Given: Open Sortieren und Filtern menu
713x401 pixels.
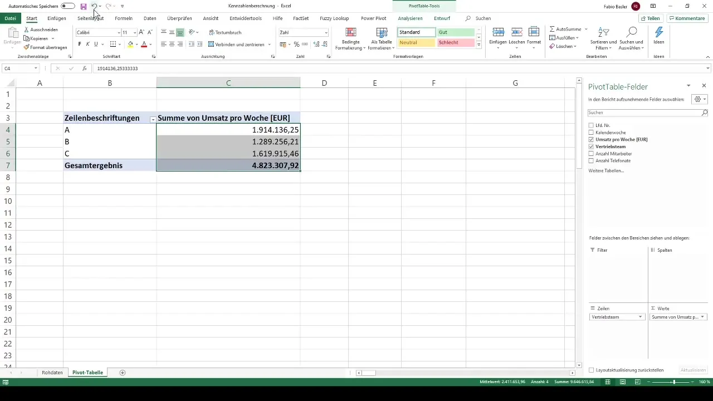Looking at the screenshot, I should pyautogui.click(x=604, y=38).
